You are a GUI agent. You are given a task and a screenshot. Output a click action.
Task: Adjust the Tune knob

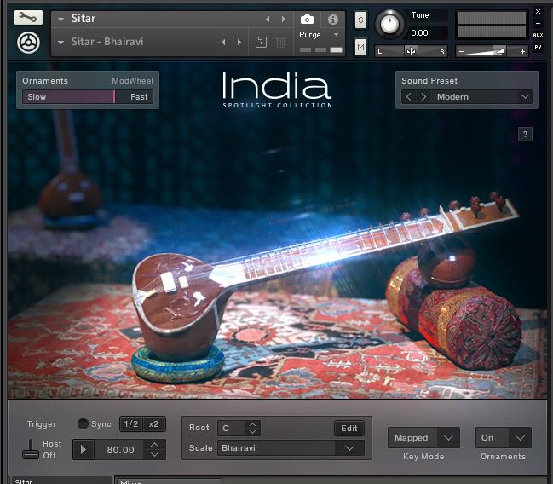[x=389, y=25]
